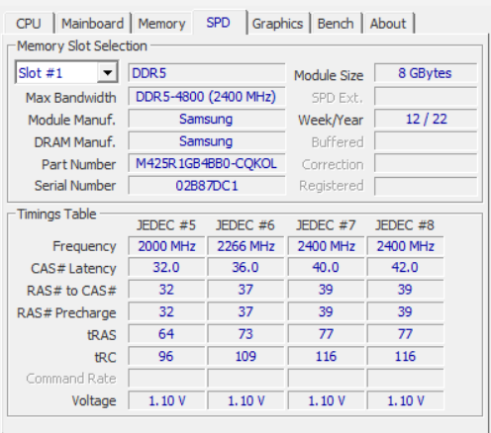This screenshot has width=491, height=433.
Task: Switch to the CPU tab
Action: pos(29,24)
